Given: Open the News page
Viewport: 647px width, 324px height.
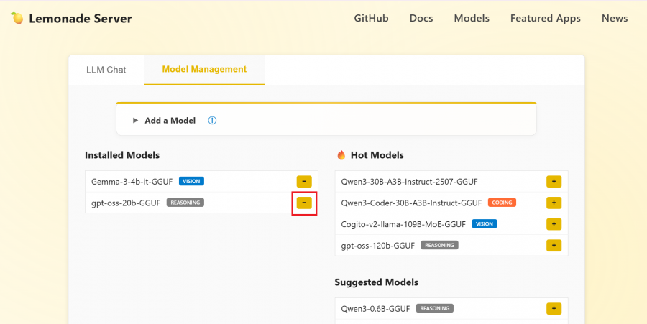Looking at the screenshot, I should [x=615, y=18].
